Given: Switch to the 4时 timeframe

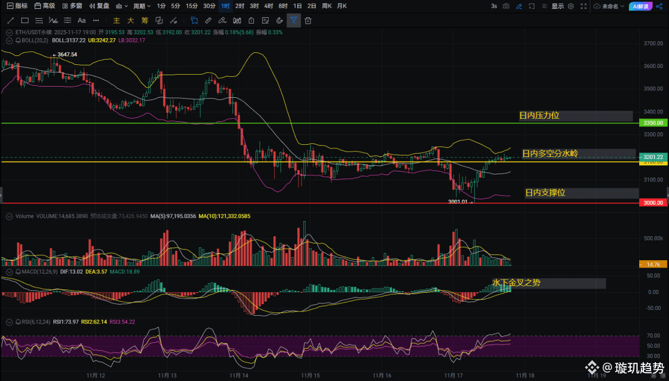Looking at the screenshot, I should [x=269, y=6].
